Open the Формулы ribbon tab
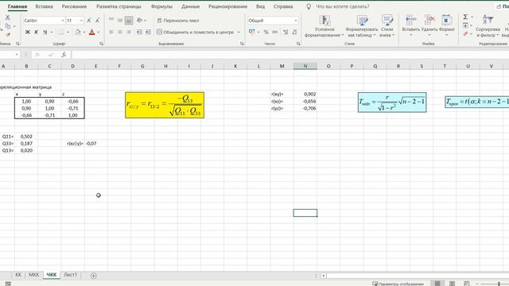The width and height of the screenshot is (509, 286). click(161, 6)
